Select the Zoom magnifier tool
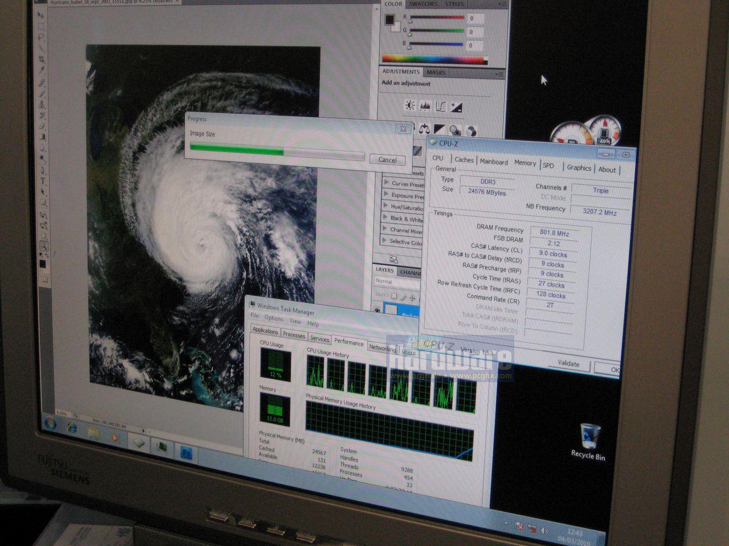 [x=44, y=246]
